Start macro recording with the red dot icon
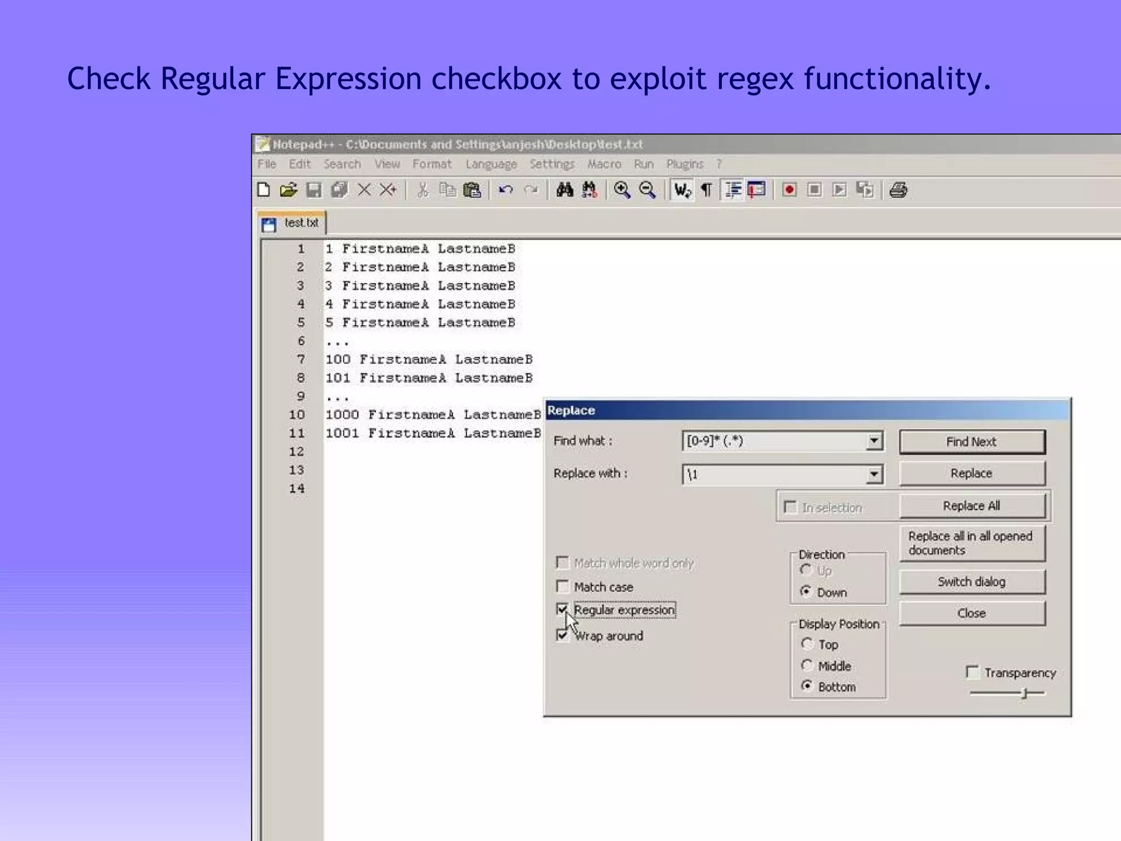 789,190
